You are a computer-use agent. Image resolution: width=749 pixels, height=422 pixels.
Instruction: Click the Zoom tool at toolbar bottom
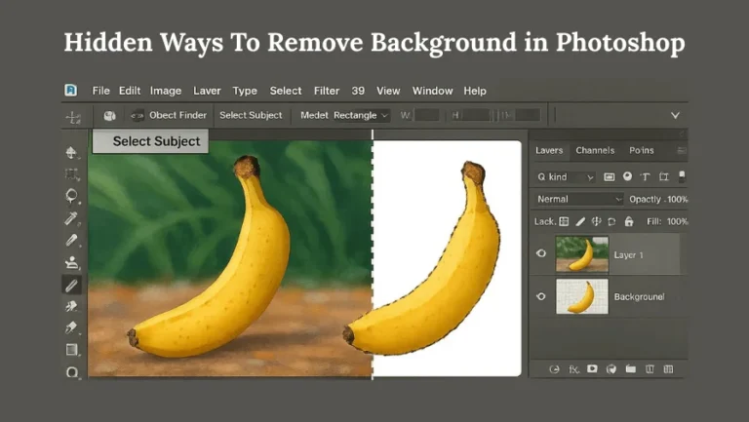(x=71, y=372)
